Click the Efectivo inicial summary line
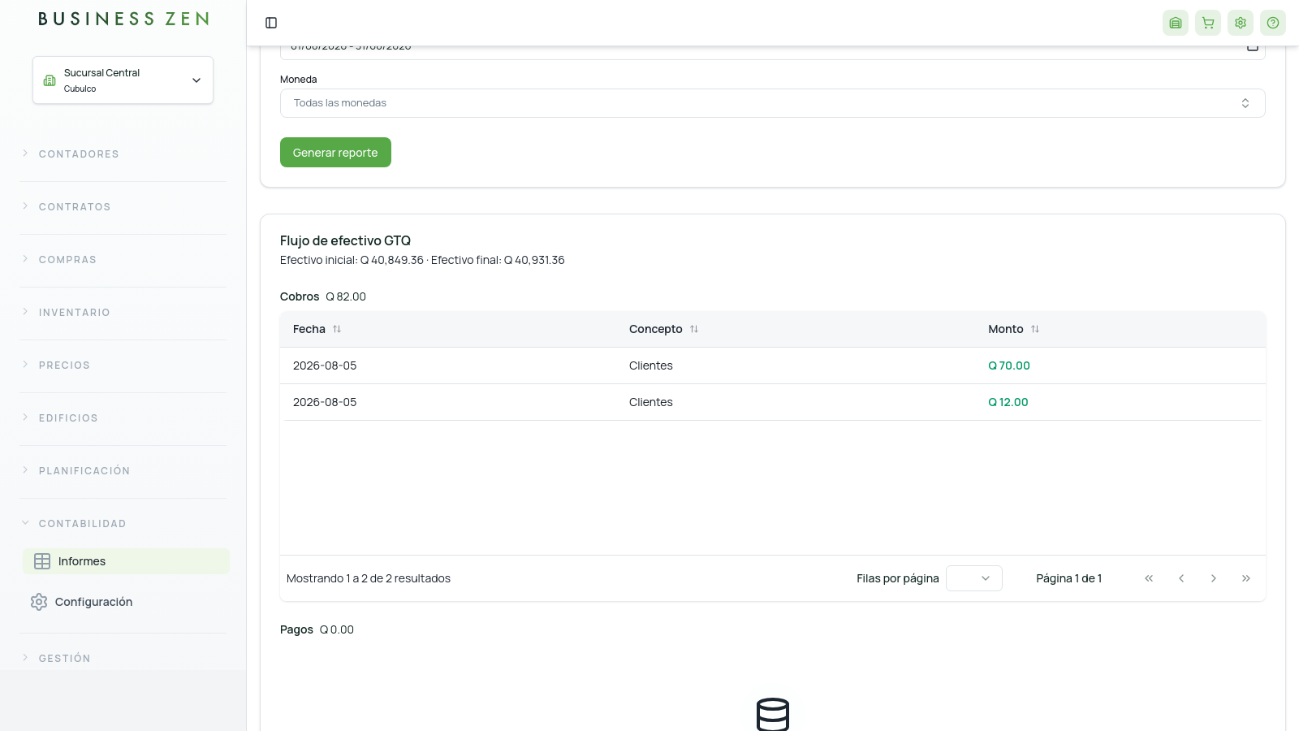 click(x=422, y=260)
